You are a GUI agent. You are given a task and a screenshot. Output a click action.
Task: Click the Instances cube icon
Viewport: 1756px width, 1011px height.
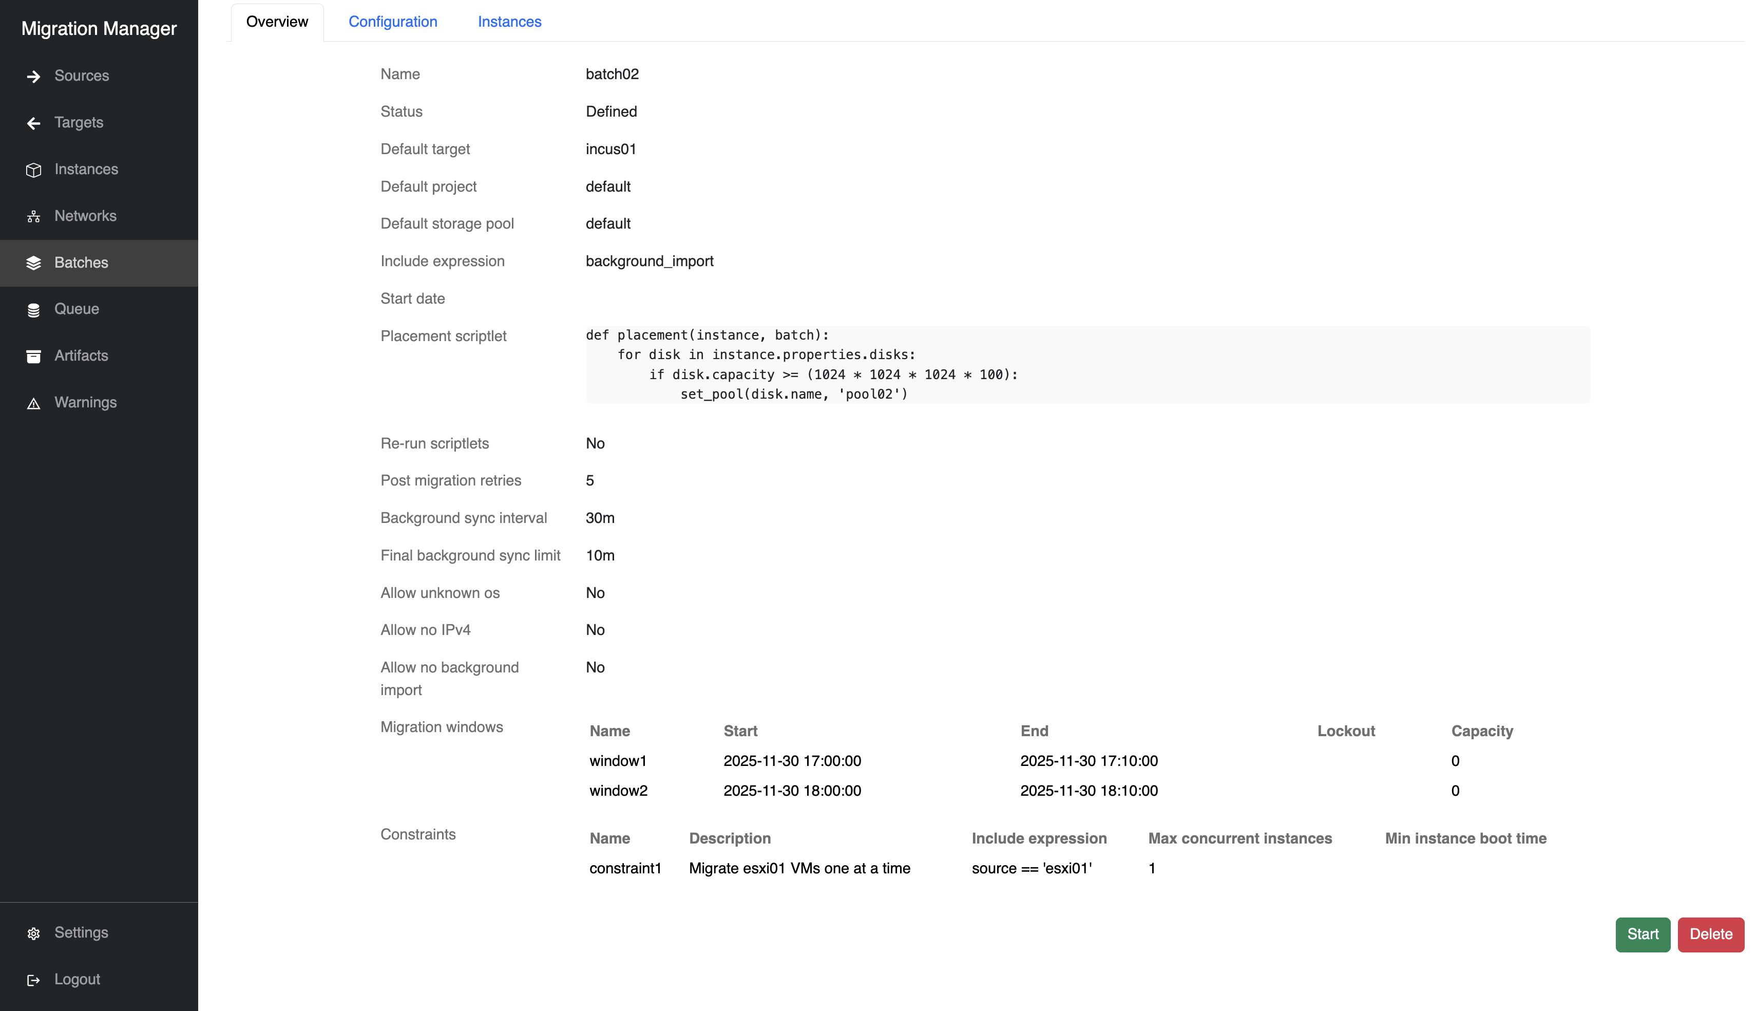(x=33, y=170)
